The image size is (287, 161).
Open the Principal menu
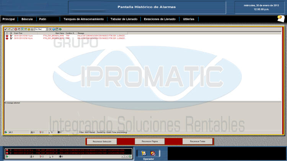(x=8, y=19)
